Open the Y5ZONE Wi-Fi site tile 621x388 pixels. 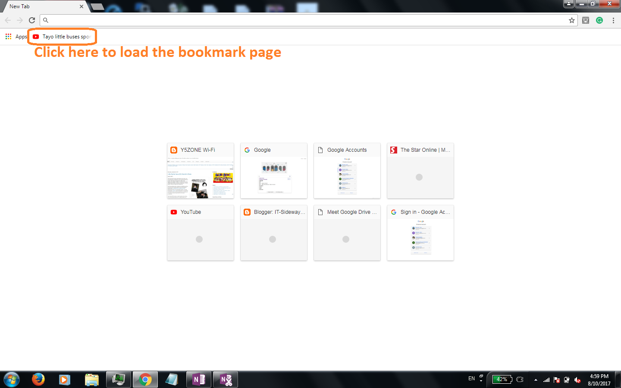[x=200, y=171]
